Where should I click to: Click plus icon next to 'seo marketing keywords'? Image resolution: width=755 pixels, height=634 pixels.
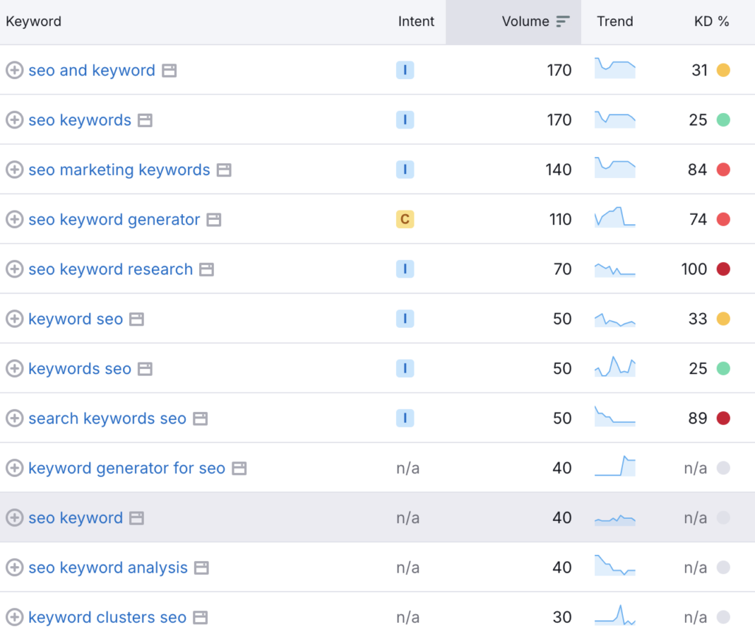(x=15, y=170)
